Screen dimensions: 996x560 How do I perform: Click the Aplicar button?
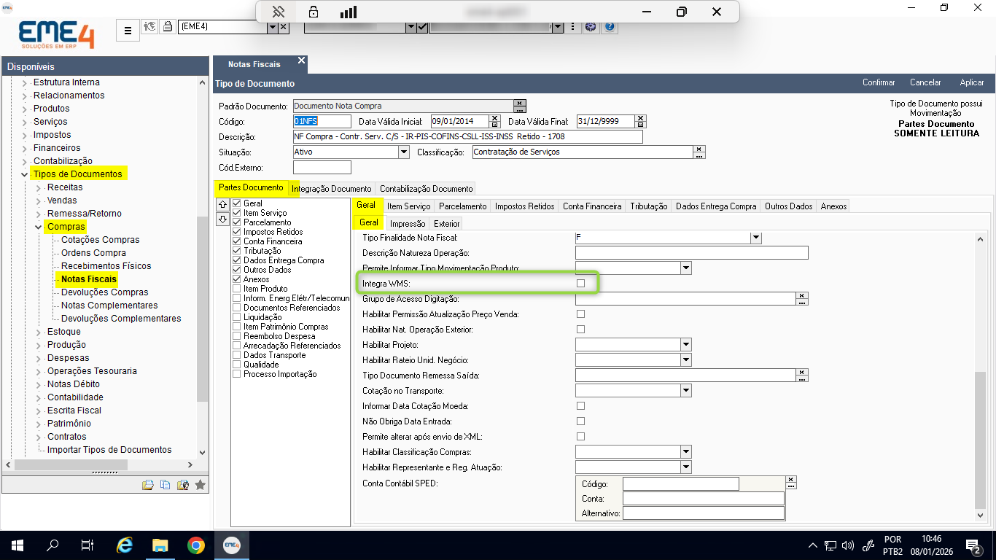pyautogui.click(x=972, y=82)
